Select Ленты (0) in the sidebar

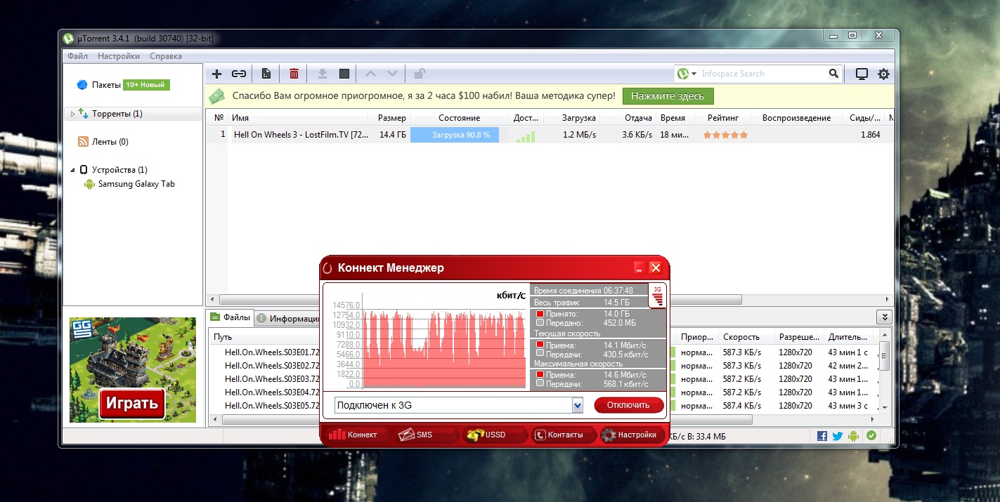click(x=110, y=142)
